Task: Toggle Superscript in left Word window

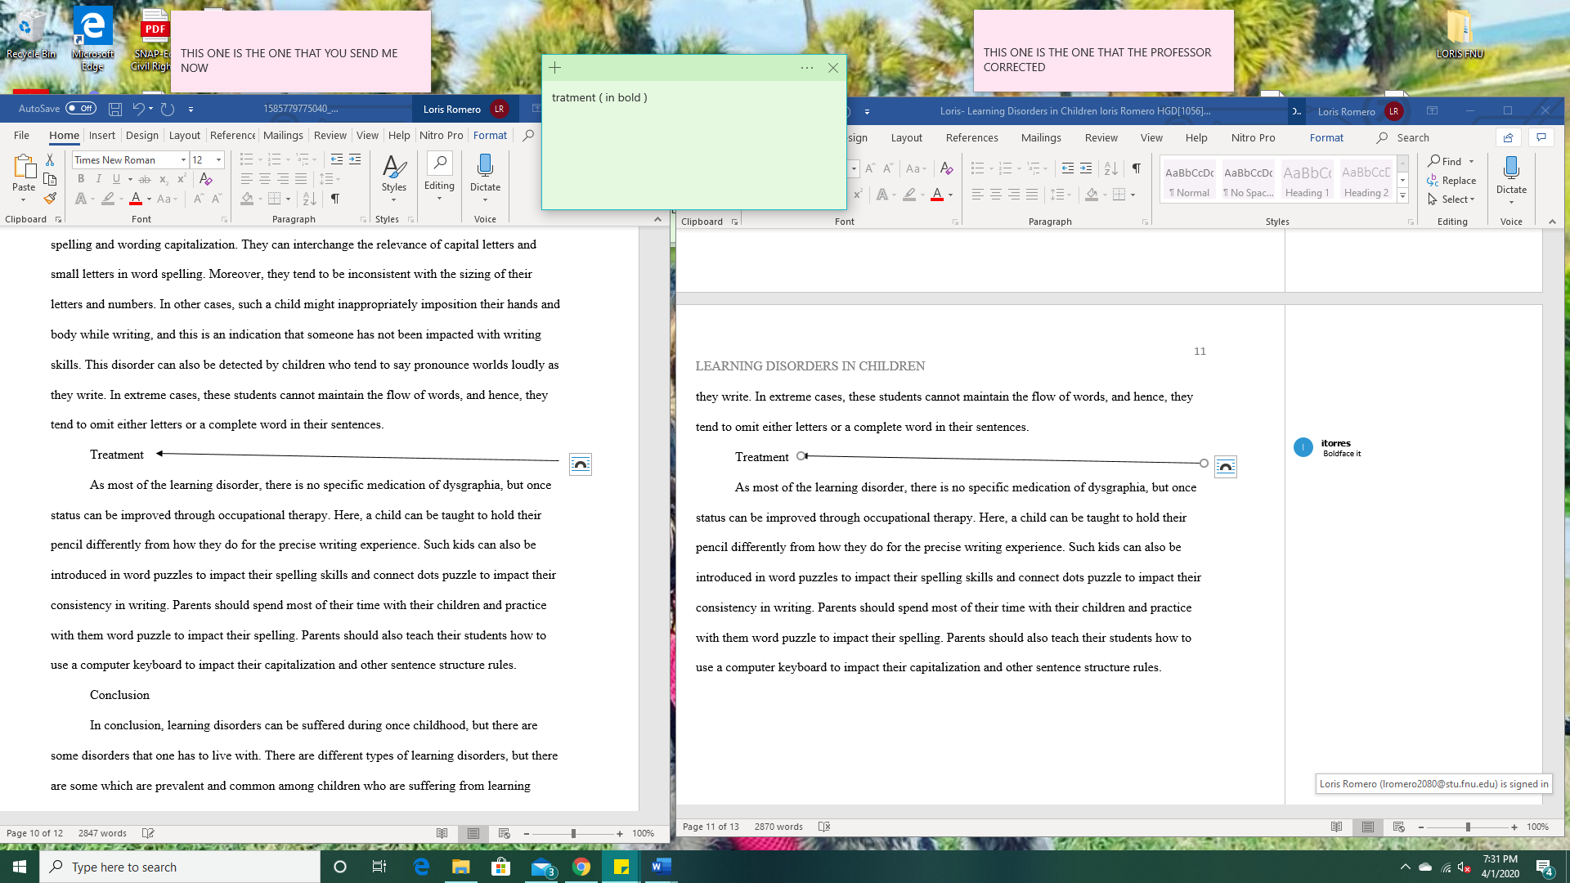Action: pyautogui.click(x=182, y=179)
